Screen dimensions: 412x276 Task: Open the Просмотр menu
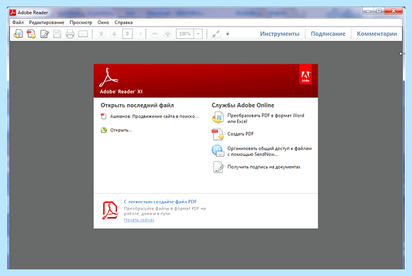(x=80, y=23)
